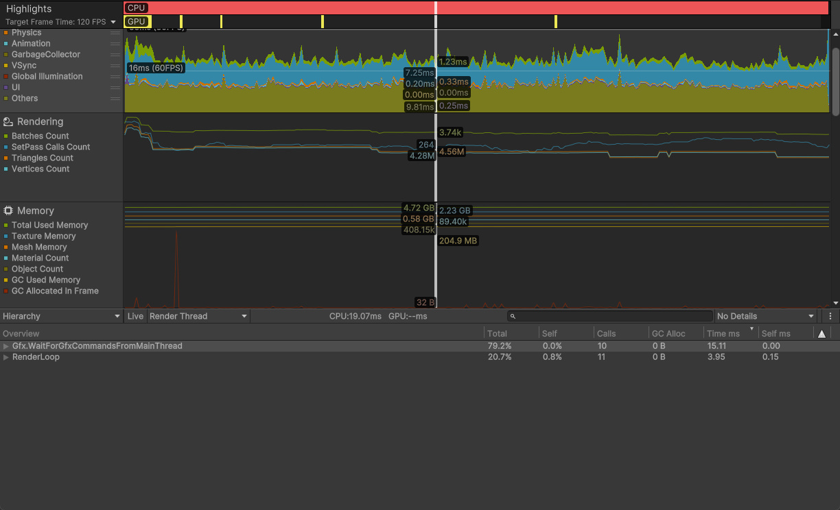840x510 pixels.
Task: Toggle VSync series color box
Action: [6, 66]
